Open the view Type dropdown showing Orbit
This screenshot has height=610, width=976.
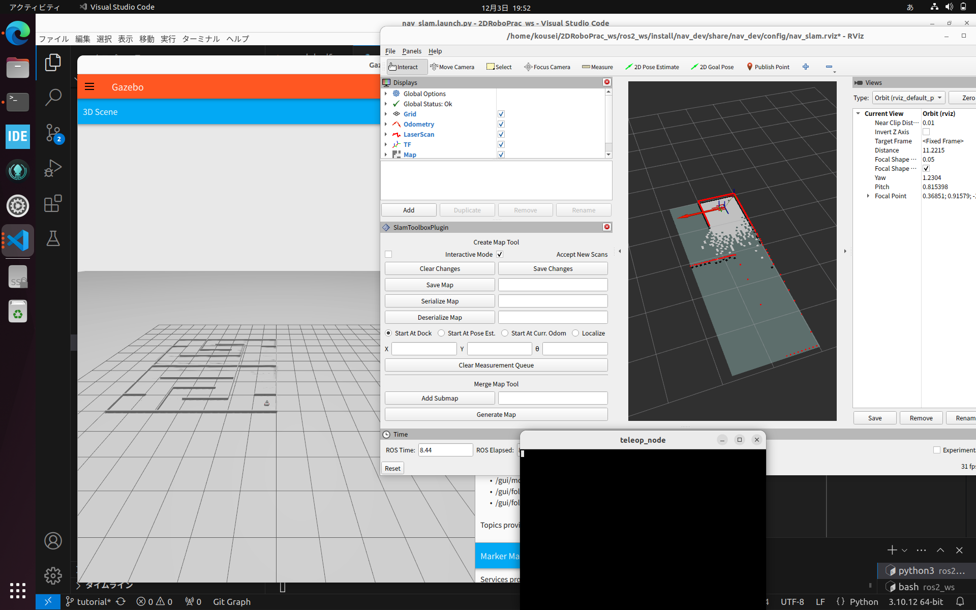tap(908, 98)
